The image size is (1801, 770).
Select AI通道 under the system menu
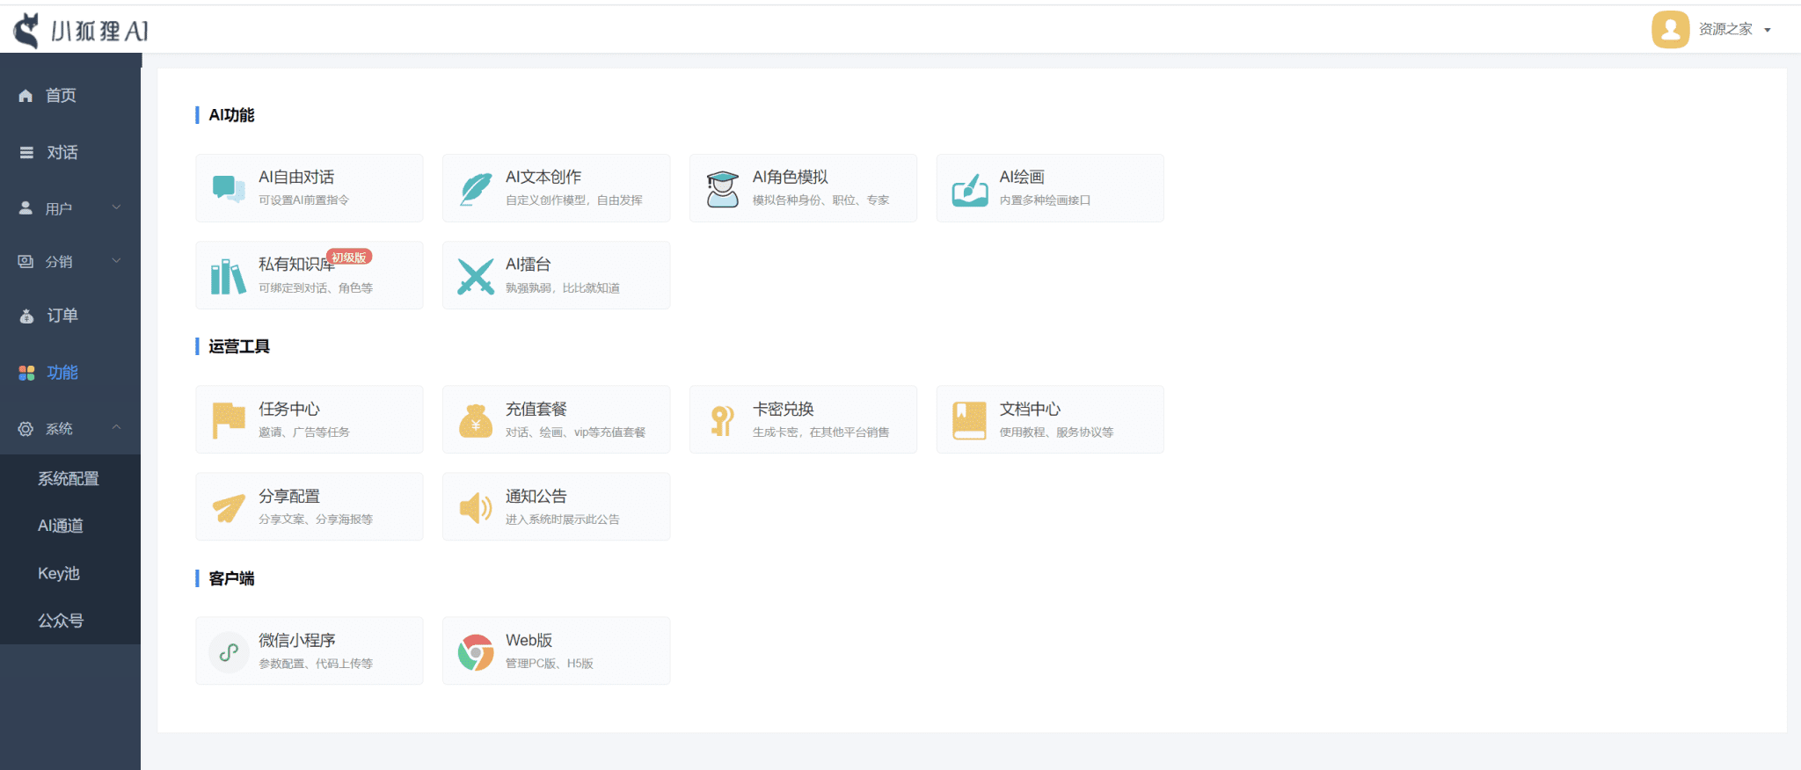61,526
